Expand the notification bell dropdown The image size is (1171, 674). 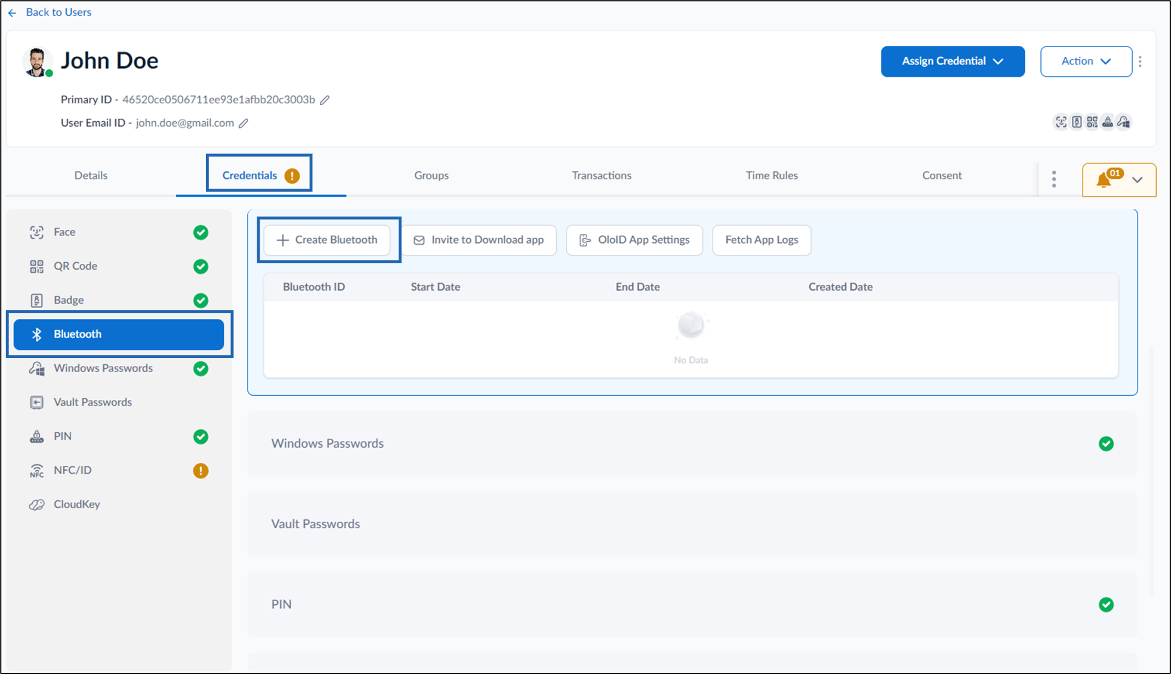coord(1119,180)
